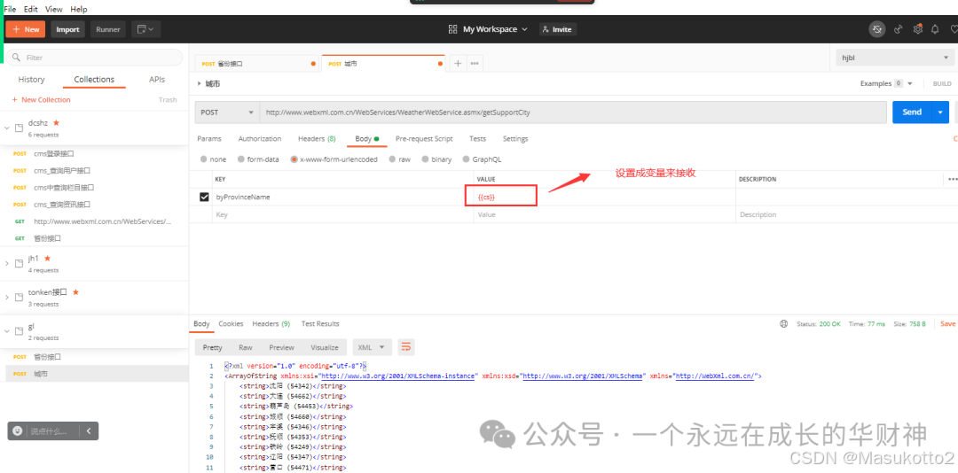Open the cms登录接口 request
958x473 pixels.
(54, 154)
